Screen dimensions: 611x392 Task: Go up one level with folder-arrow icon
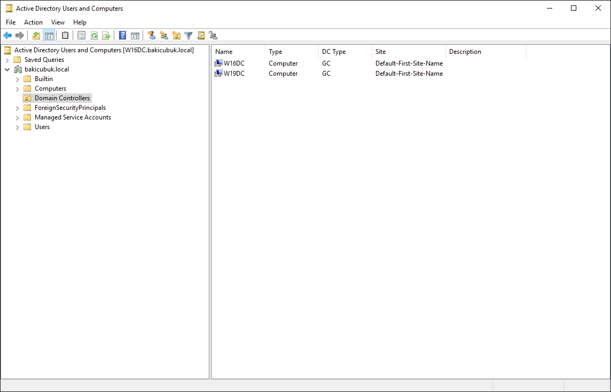pyautogui.click(x=36, y=36)
